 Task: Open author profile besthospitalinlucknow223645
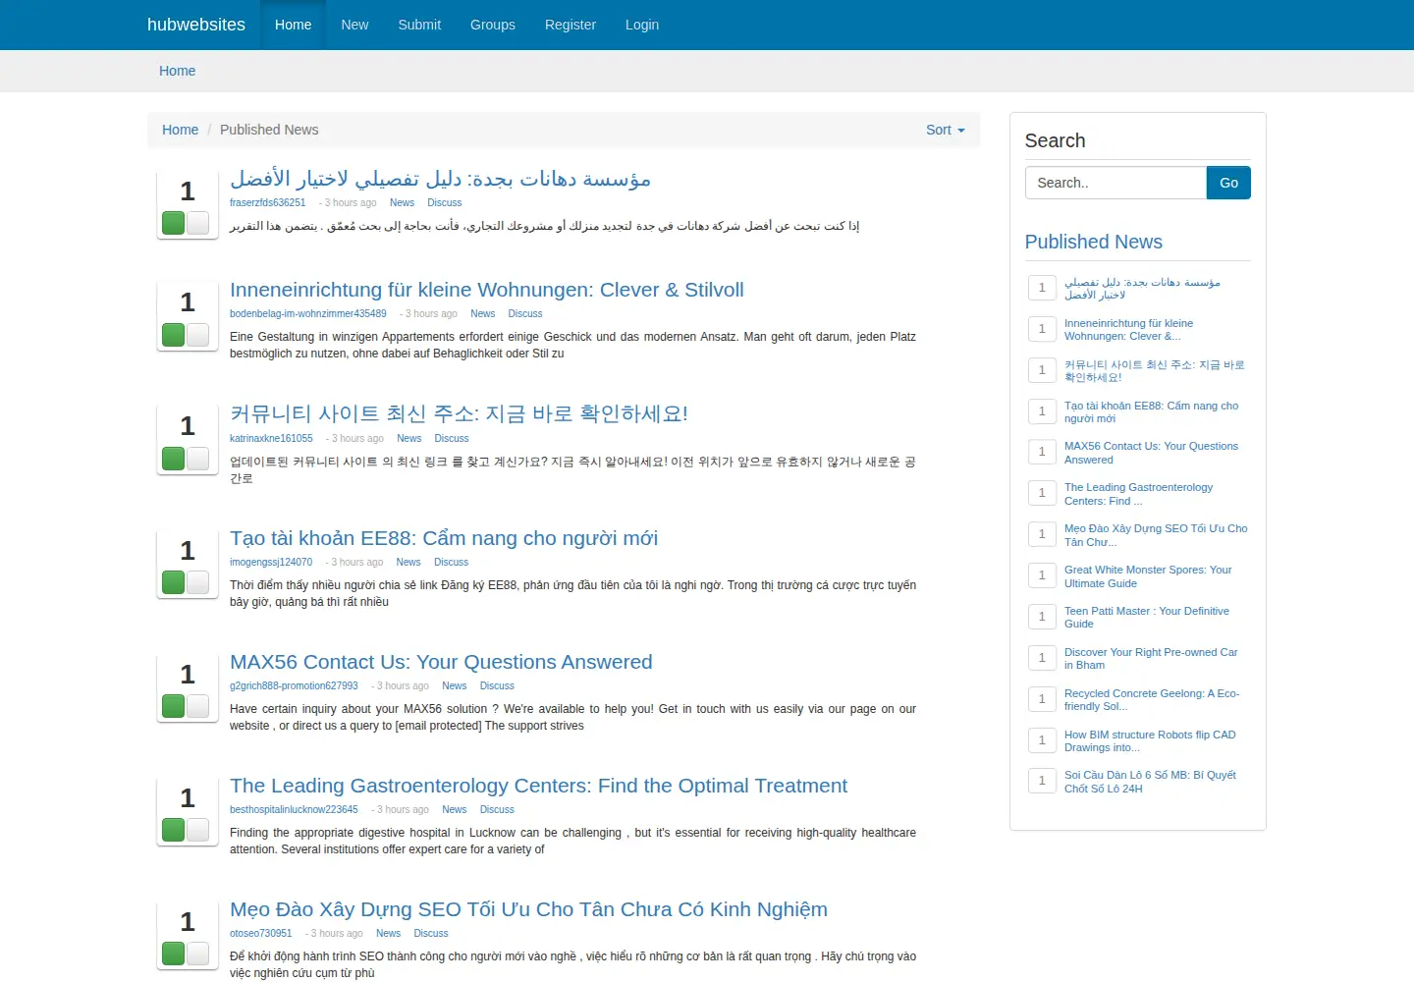click(x=294, y=810)
